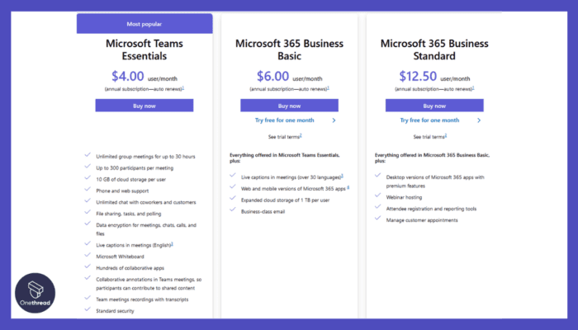Click the chevron arrow beside Business Basic free trial
The height and width of the screenshot is (330, 578).
click(x=334, y=120)
